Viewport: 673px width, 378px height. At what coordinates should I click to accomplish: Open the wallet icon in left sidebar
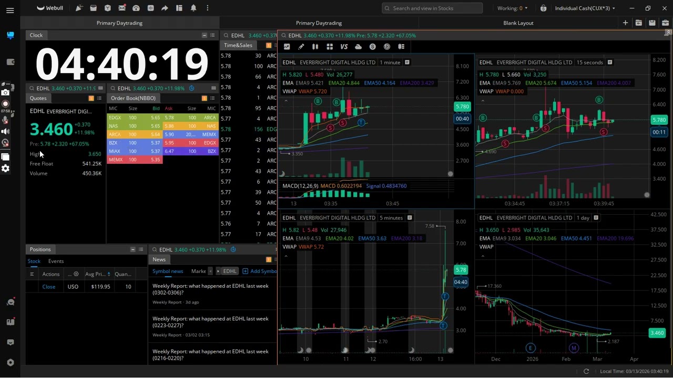coord(10,61)
